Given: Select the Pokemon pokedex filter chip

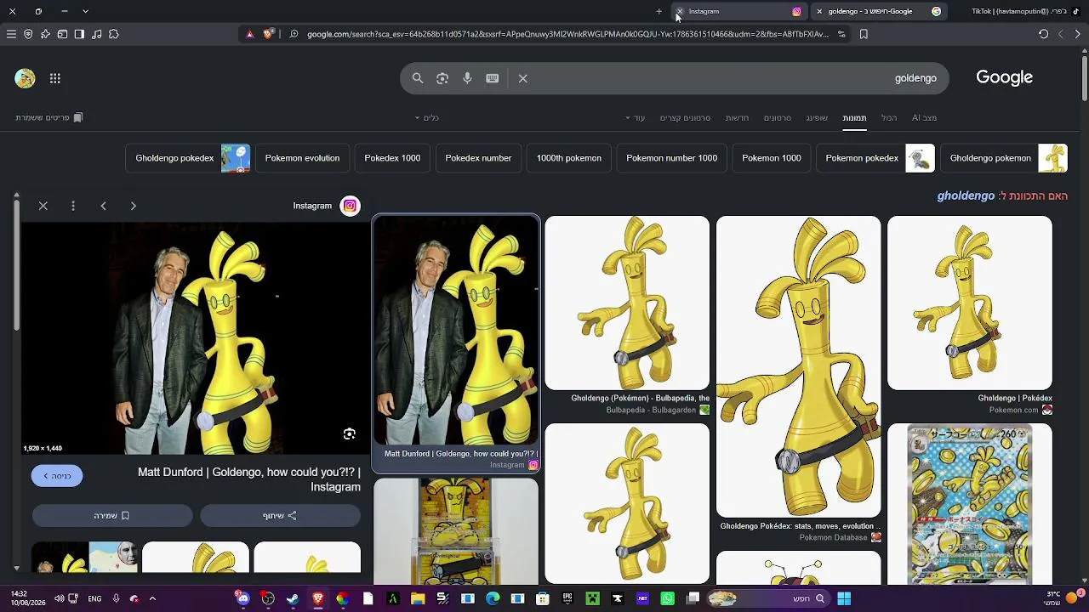Looking at the screenshot, I should [875, 158].
